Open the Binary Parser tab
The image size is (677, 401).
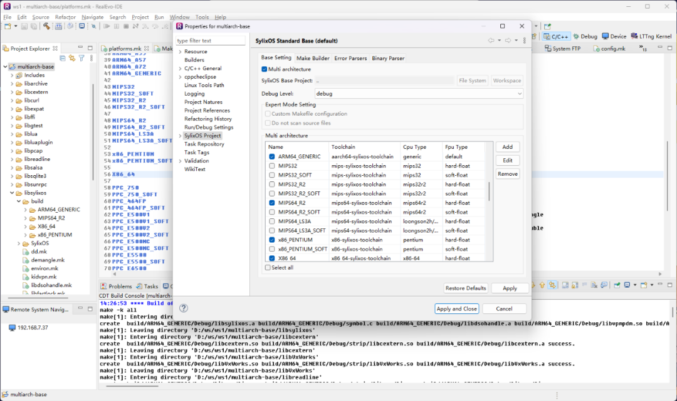pyautogui.click(x=388, y=58)
